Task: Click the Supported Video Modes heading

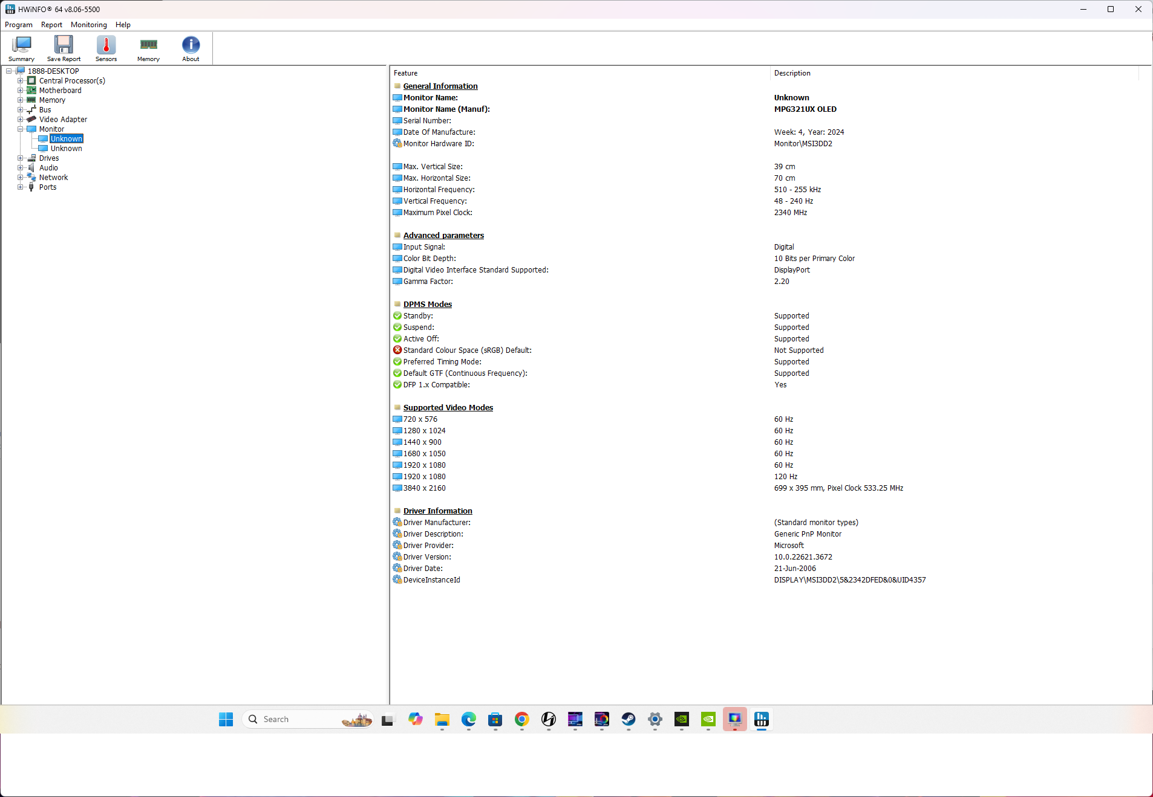Action: point(448,408)
